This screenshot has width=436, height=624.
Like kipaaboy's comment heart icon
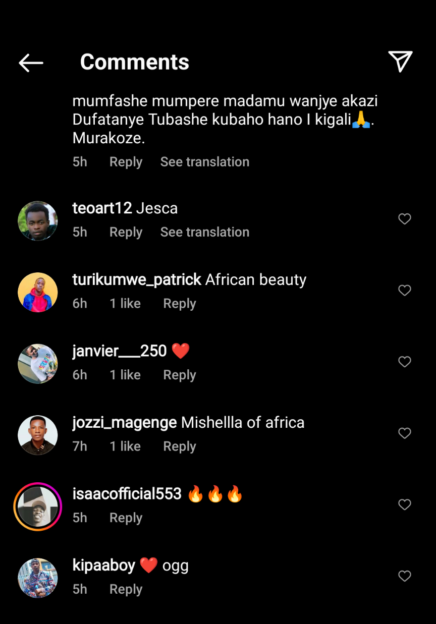[405, 576]
